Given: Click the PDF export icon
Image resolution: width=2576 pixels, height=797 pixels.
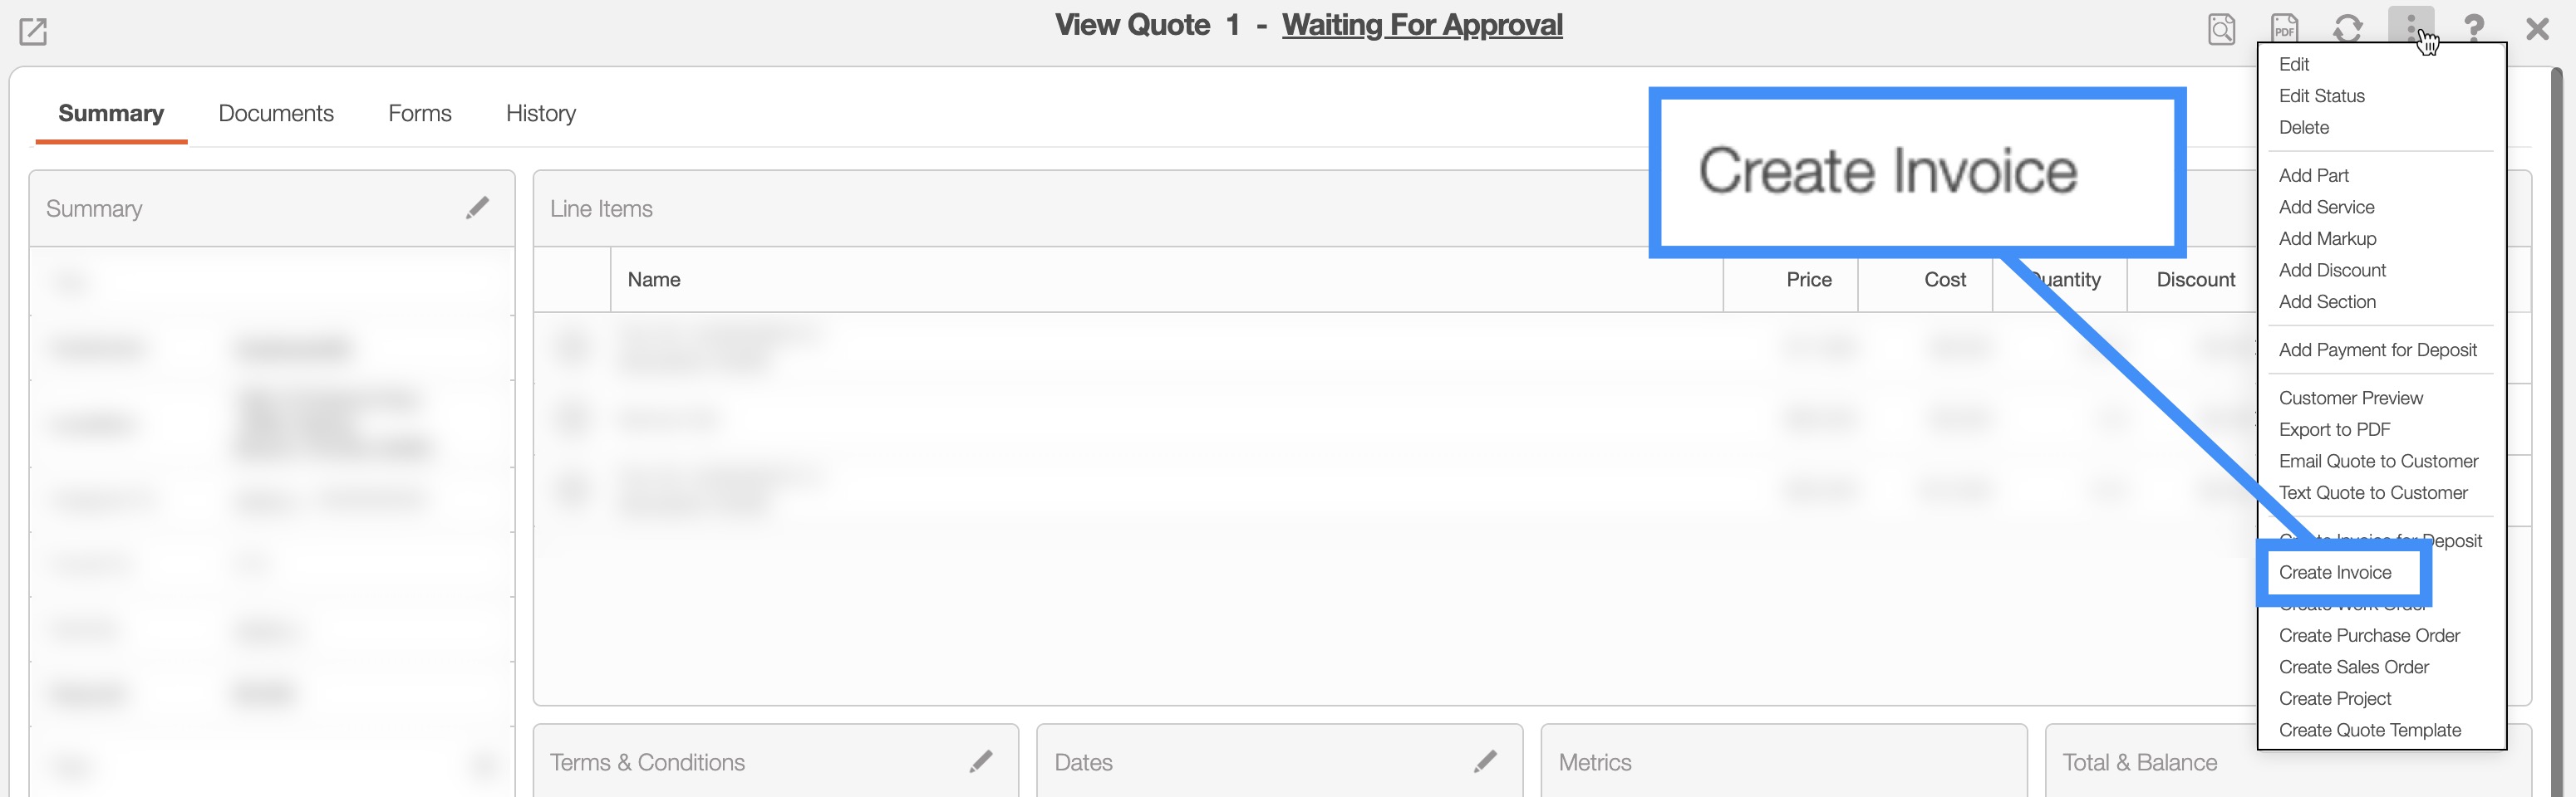Looking at the screenshot, I should tap(2284, 29).
